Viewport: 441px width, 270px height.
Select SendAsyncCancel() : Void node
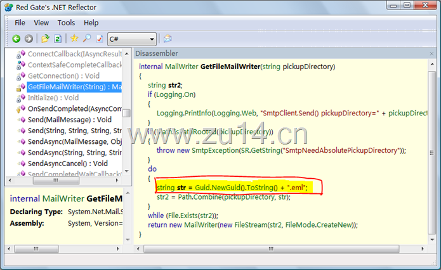pos(68,164)
